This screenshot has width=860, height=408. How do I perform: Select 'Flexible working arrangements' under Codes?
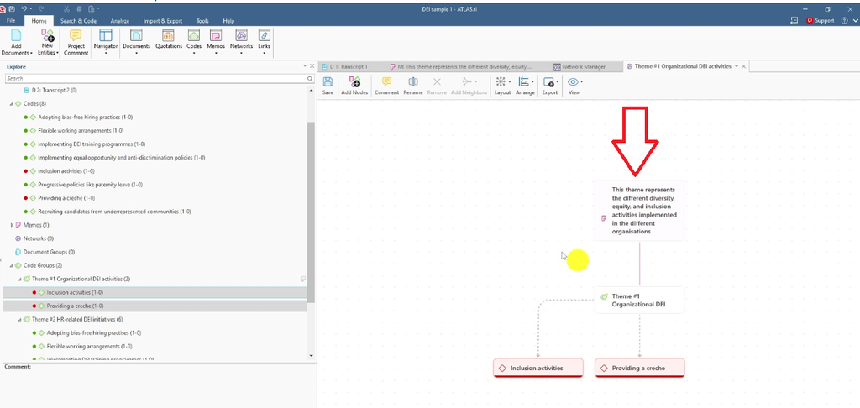(x=81, y=130)
